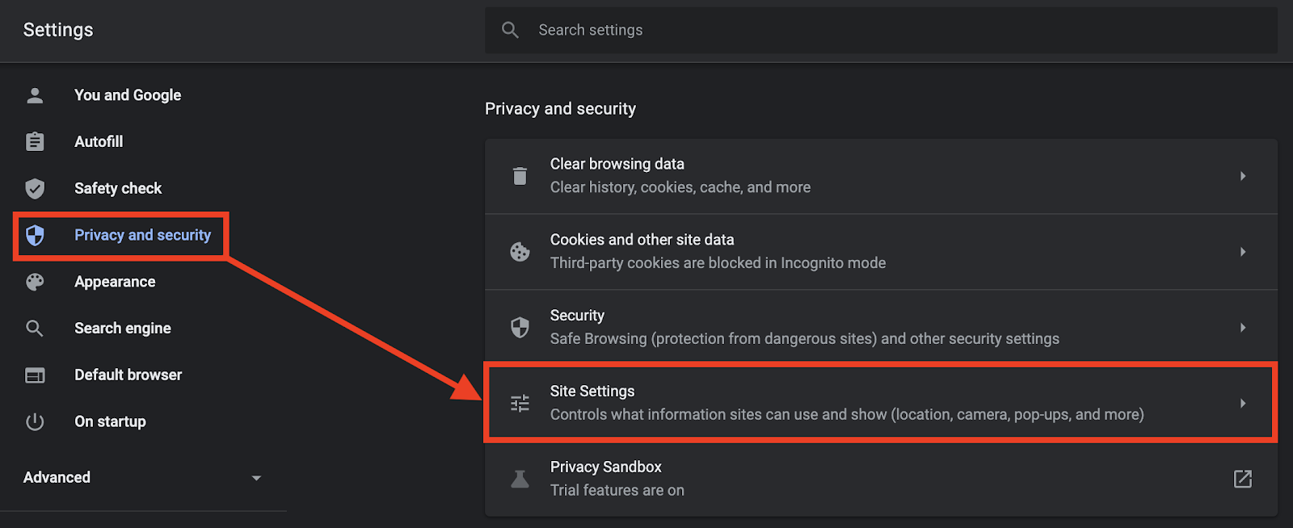Expand the Security row chevron
The width and height of the screenshot is (1293, 528).
1243,327
